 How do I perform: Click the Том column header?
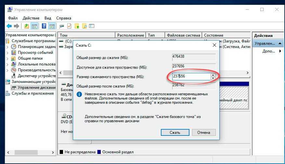(86, 35)
